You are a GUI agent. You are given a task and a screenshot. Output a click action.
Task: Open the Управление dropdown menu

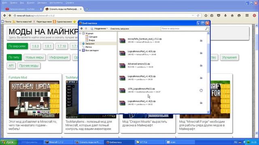pyautogui.click(x=99, y=29)
